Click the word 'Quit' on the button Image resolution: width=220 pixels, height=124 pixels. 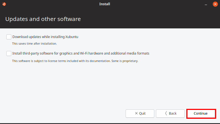(142, 113)
